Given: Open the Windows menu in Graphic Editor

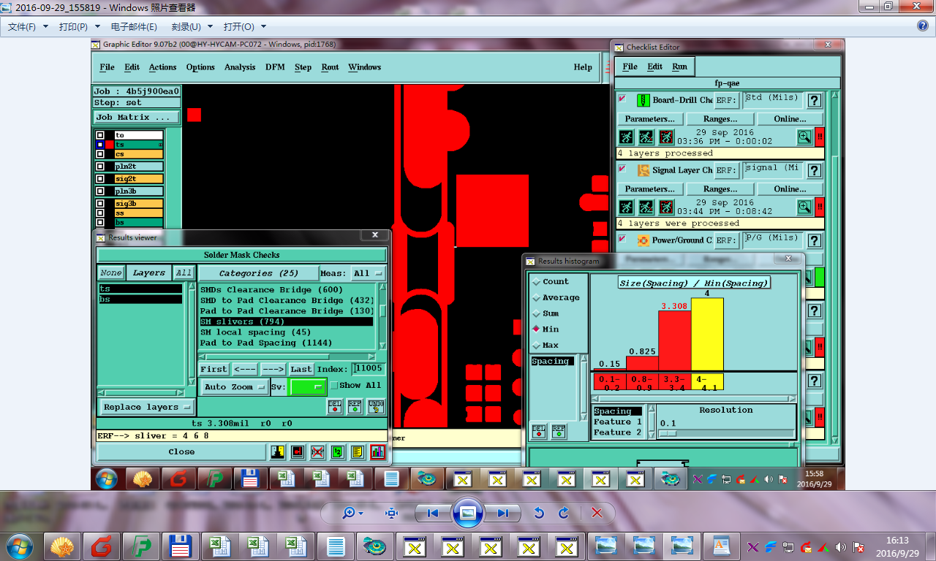Looking at the screenshot, I should pyautogui.click(x=364, y=67).
